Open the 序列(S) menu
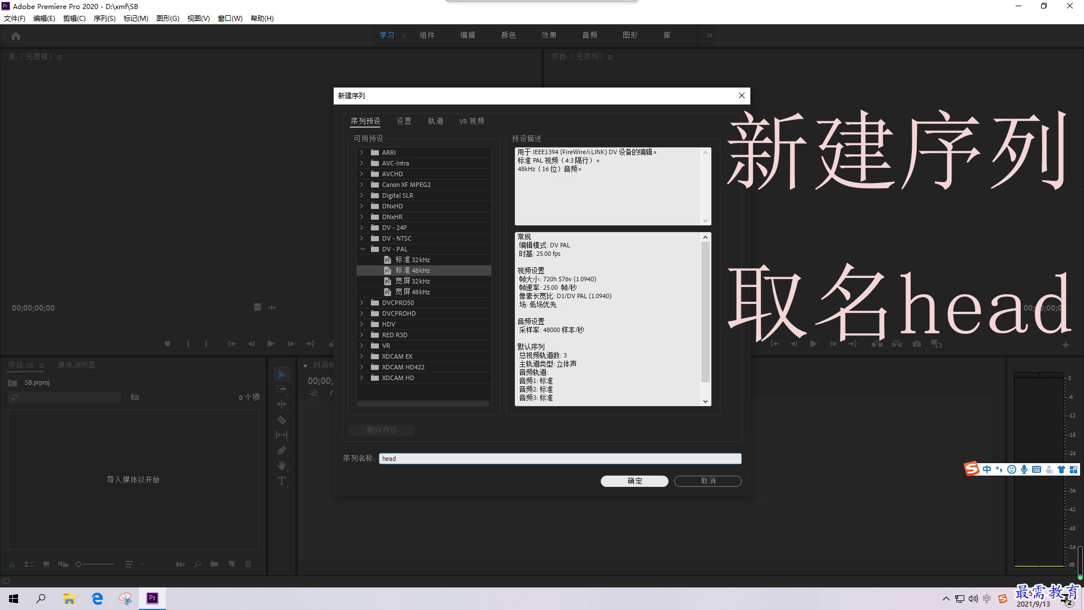 (x=104, y=18)
